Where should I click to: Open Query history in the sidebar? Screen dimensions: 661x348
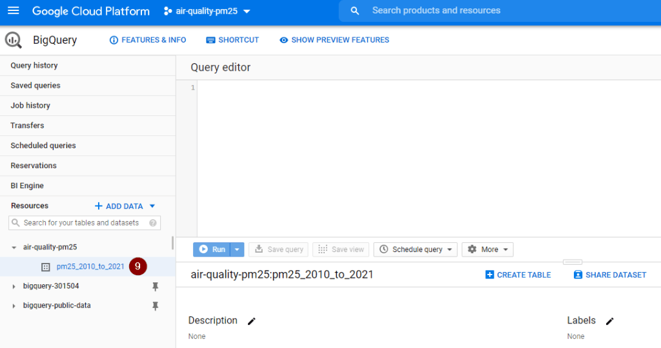tap(34, 66)
